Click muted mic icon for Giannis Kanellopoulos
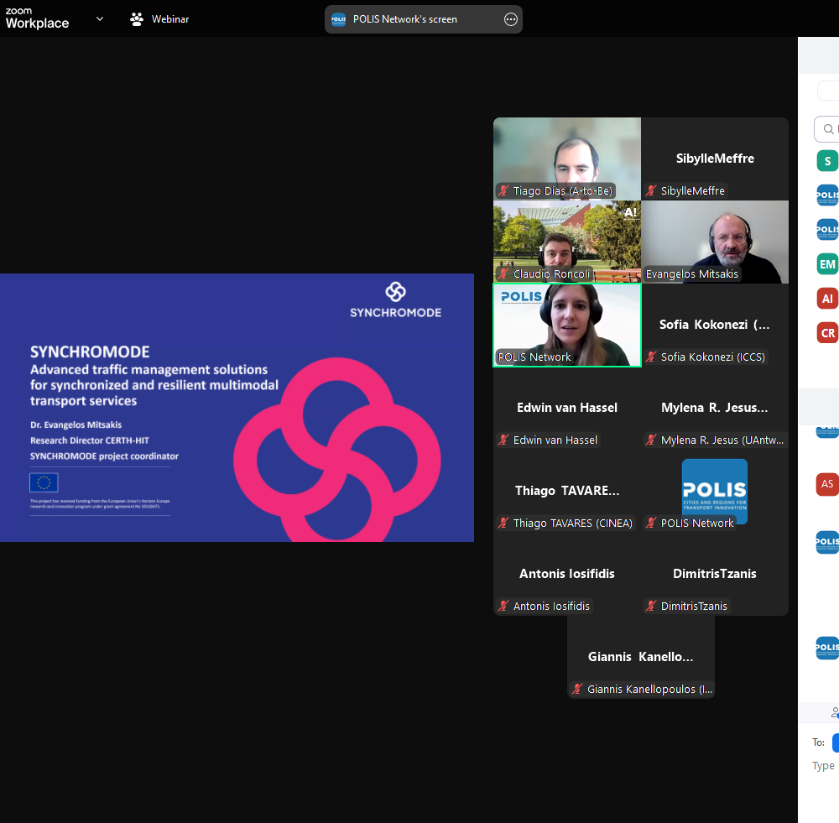The height and width of the screenshot is (823, 839). click(x=577, y=690)
